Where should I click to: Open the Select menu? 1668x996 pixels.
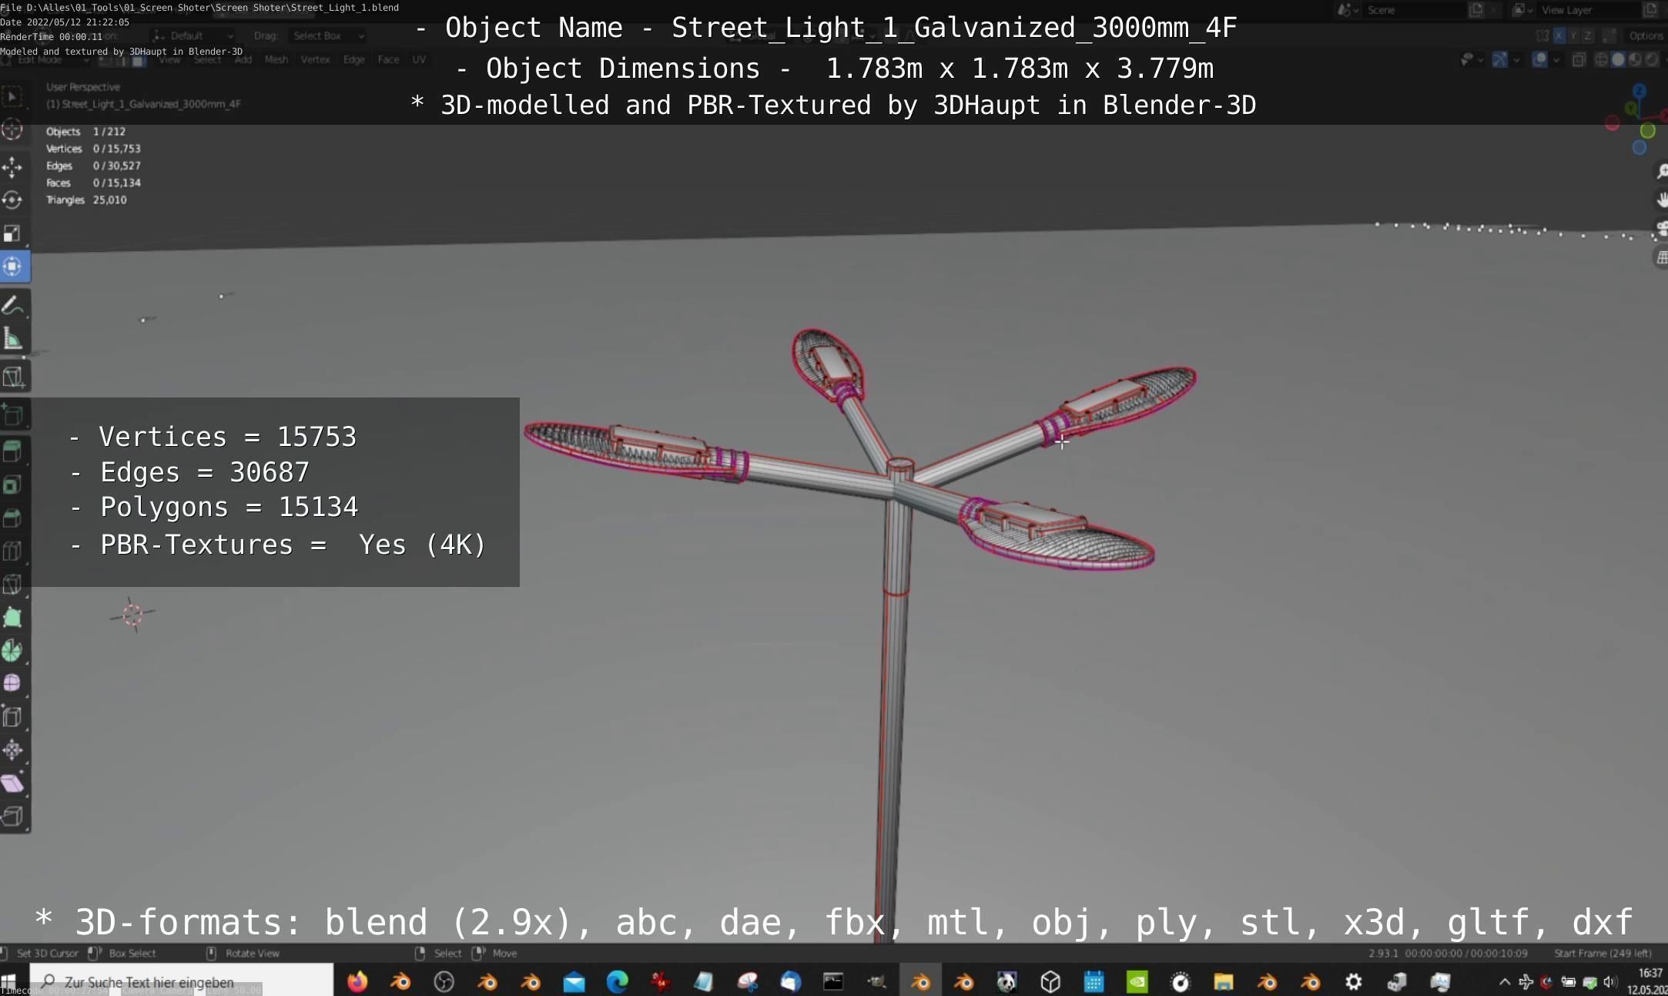point(206,60)
